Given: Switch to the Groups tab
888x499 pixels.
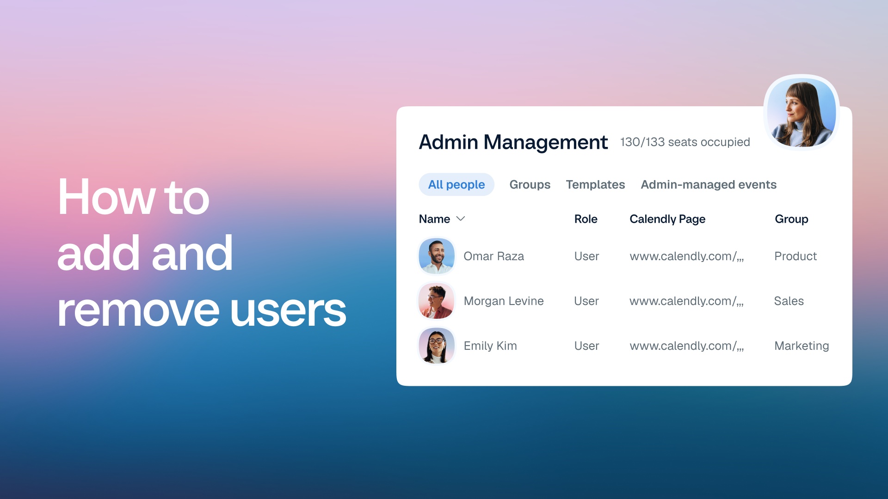Looking at the screenshot, I should (530, 184).
